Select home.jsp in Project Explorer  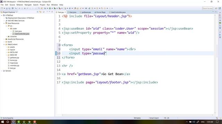click(14, 60)
